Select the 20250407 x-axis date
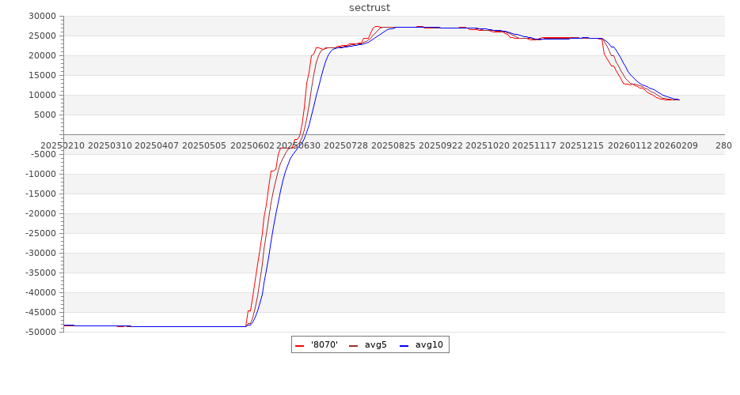740x395 pixels. point(157,146)
